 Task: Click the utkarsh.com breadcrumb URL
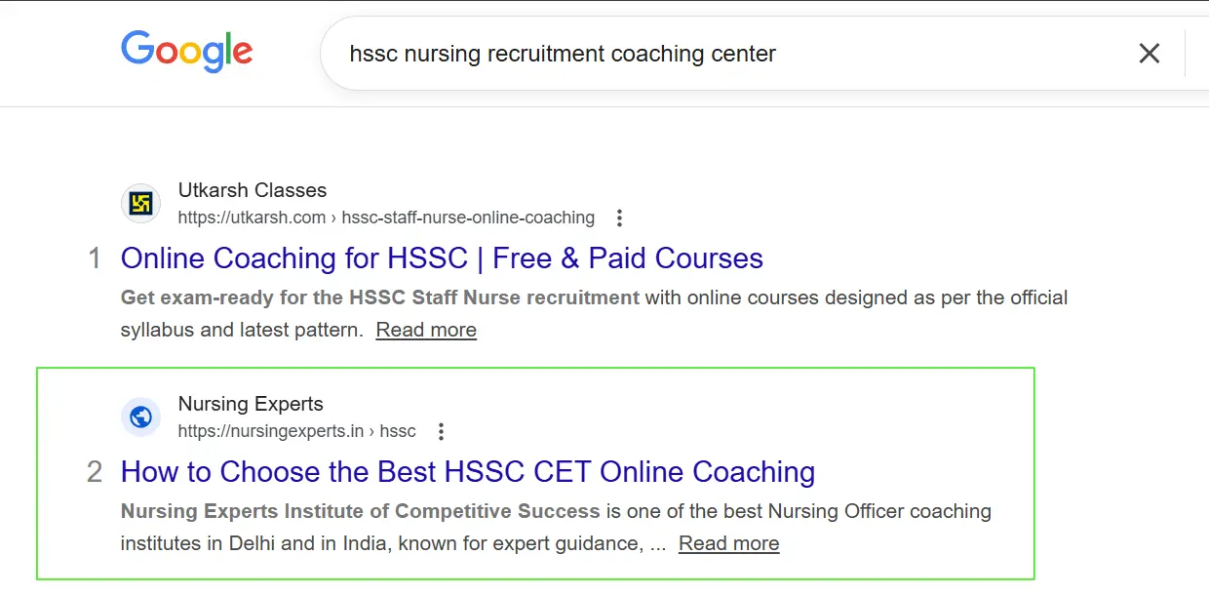tap(386, 218)
